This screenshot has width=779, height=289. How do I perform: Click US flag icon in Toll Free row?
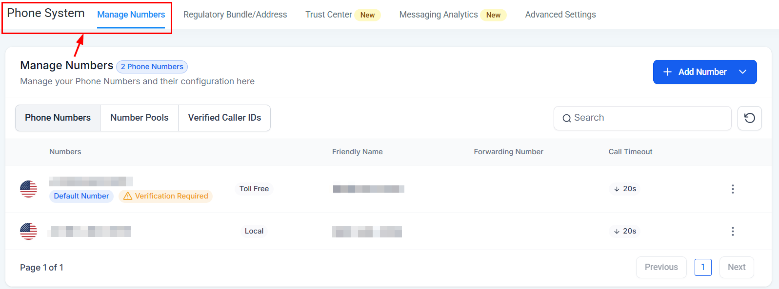28,189
